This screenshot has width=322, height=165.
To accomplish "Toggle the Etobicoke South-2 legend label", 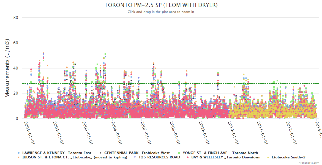I will coord(288,157).
